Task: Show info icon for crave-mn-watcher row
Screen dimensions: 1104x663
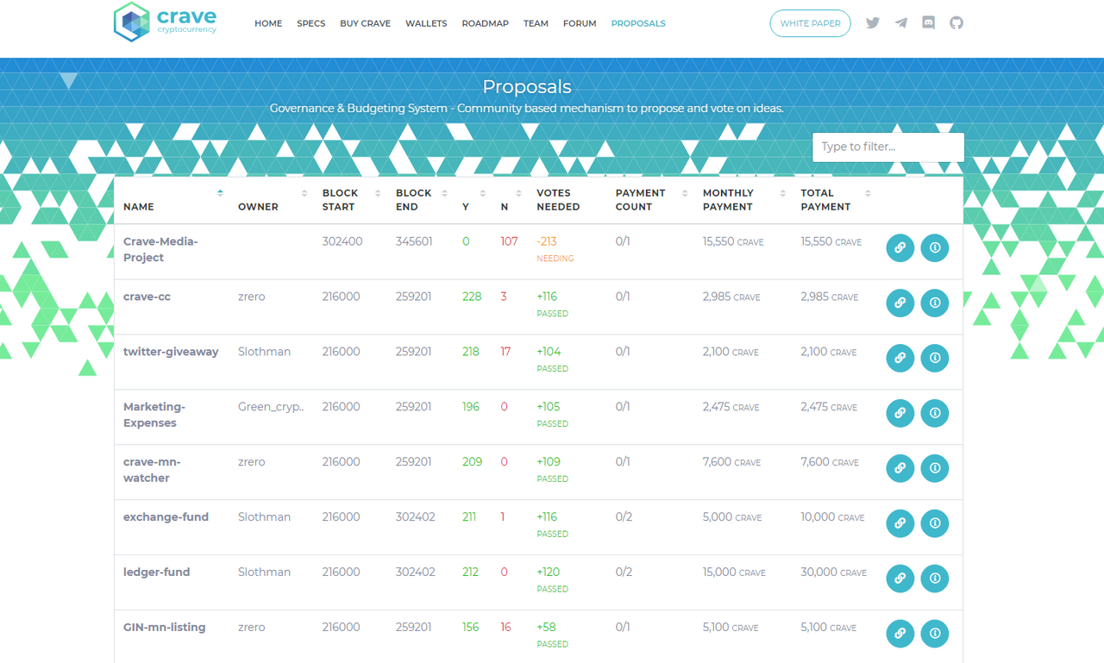Action: (x=935, y=468)
